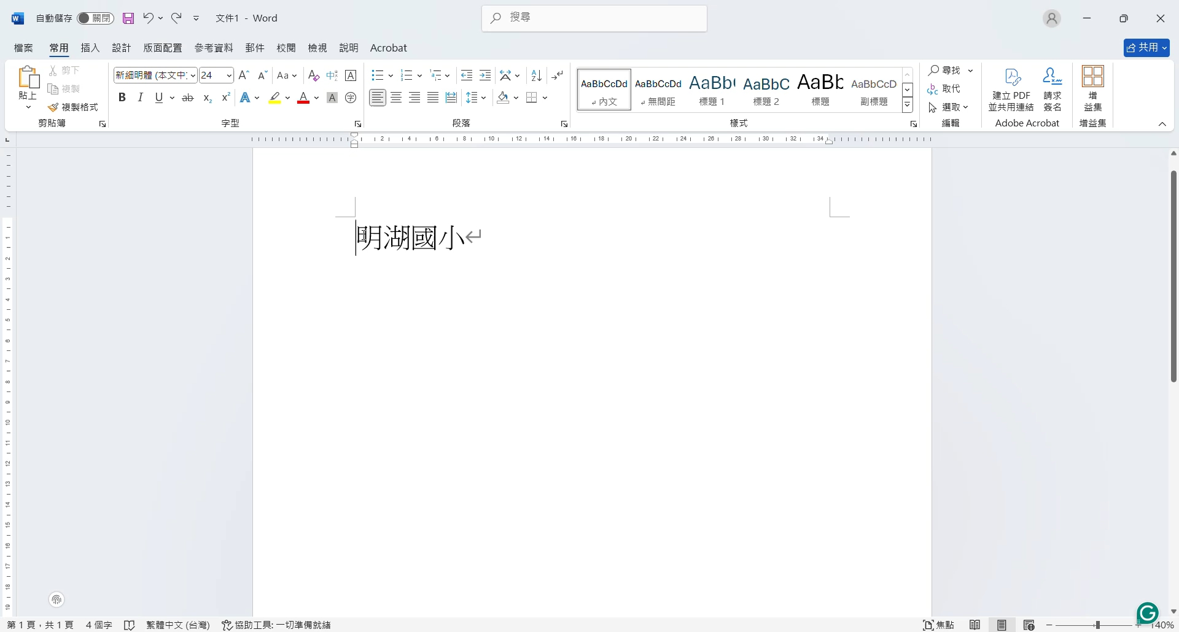
Task: Click the red font color swatch
Action: pos(303,98)
